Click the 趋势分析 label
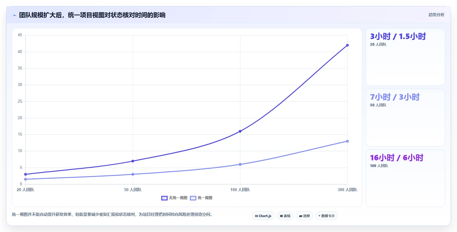The width and height of the screenshot is (457, 232). [436, 15]
